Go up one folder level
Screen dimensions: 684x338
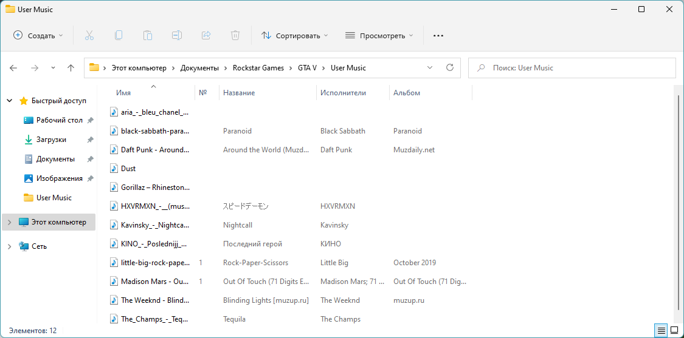pos(71,68)
